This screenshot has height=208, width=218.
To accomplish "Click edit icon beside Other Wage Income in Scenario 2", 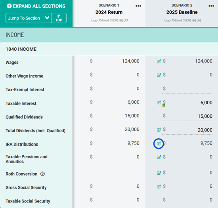I will 159,75.
